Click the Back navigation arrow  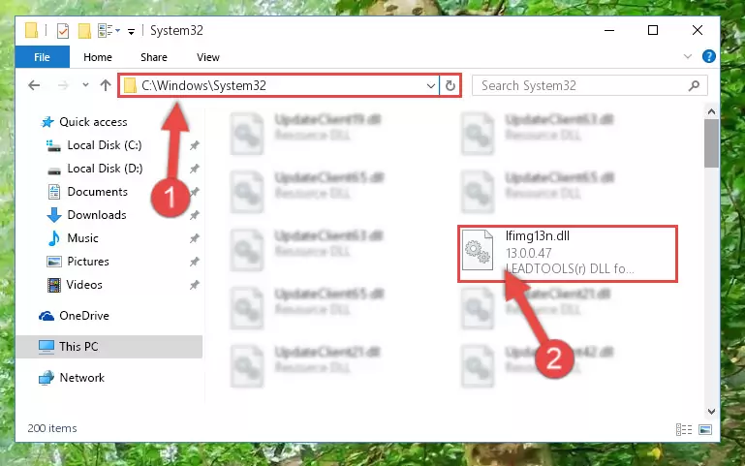[34, 85]
